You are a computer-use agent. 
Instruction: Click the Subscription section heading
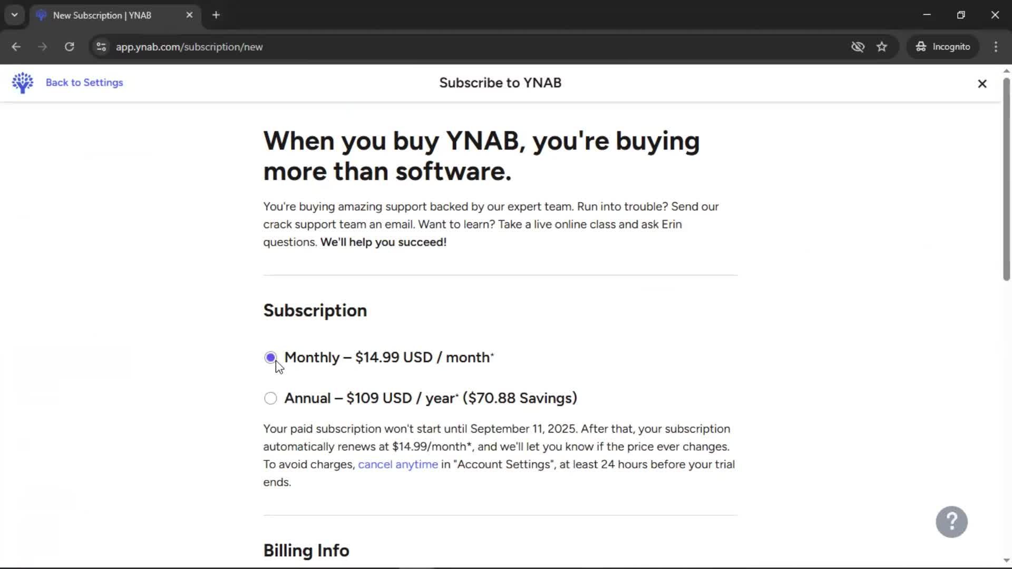315,311
